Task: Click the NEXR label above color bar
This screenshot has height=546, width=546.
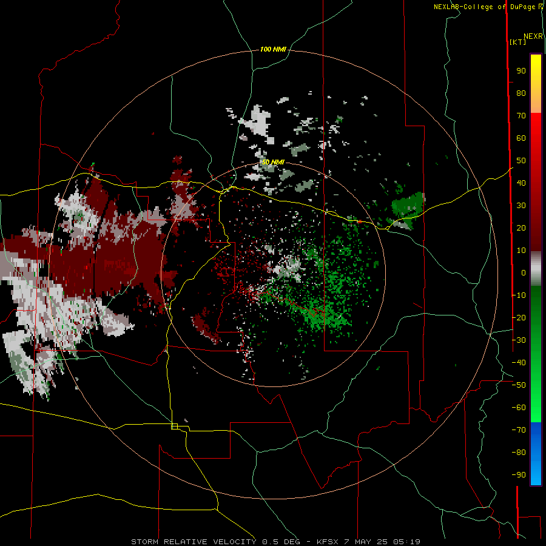Action: [x=533, y=36]
